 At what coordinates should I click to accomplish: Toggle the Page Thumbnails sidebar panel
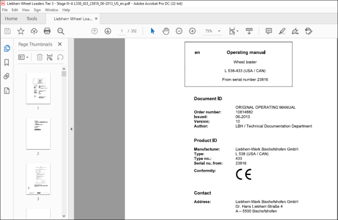[7, 48]
